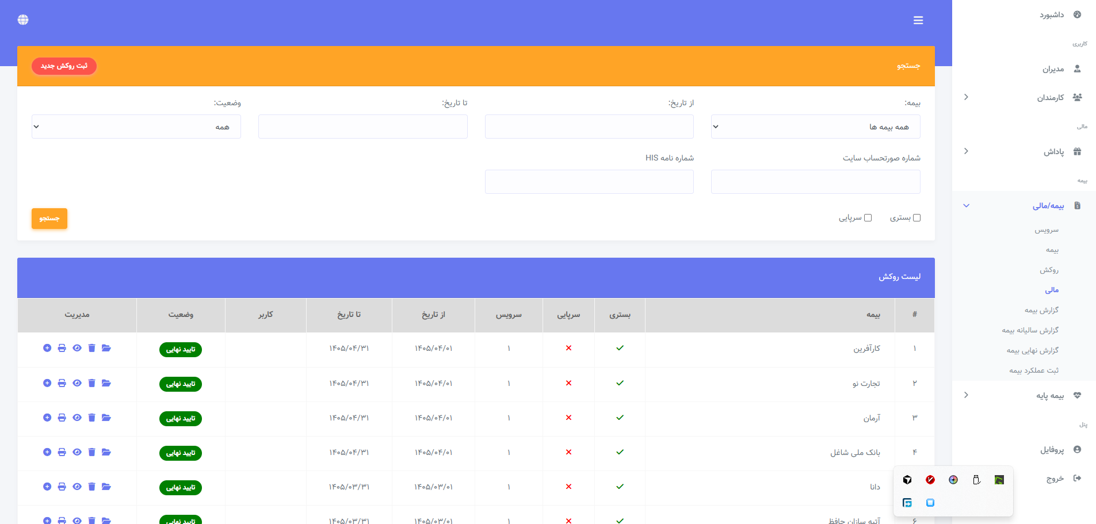
Task: Open the روکش submenu item
Action: (1049, 270)
